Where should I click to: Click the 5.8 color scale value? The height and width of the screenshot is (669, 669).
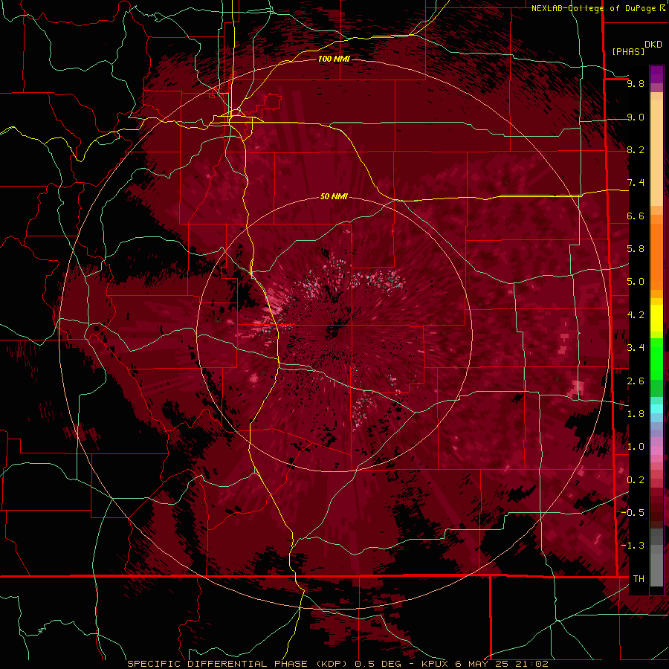[x=636, y=249]
